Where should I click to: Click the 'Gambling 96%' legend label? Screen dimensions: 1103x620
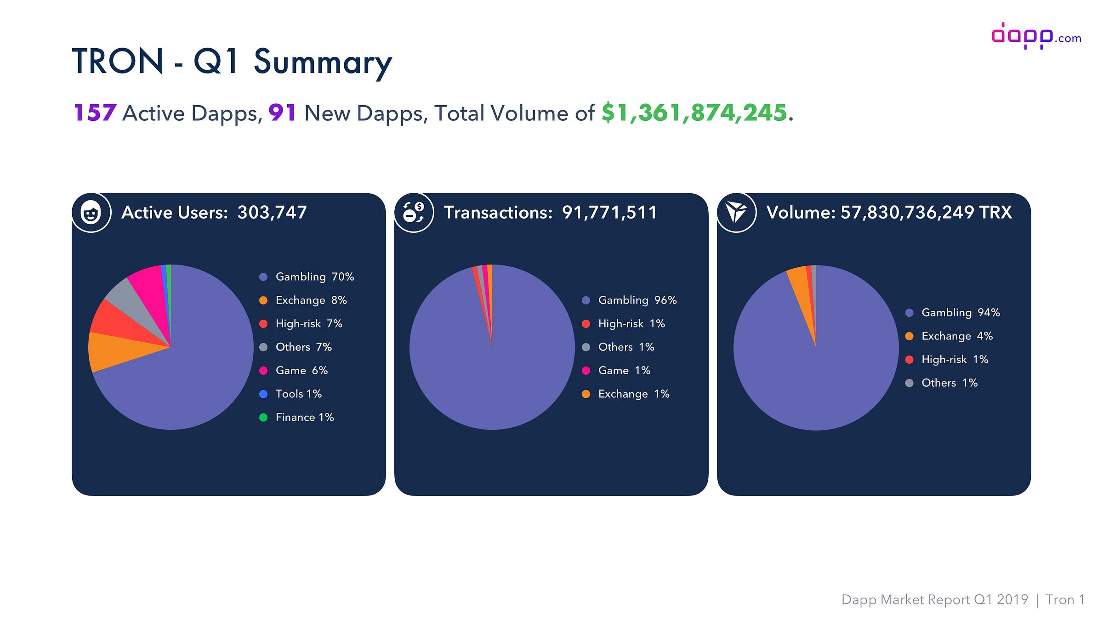pyautogui.click(x=637, y=300)
